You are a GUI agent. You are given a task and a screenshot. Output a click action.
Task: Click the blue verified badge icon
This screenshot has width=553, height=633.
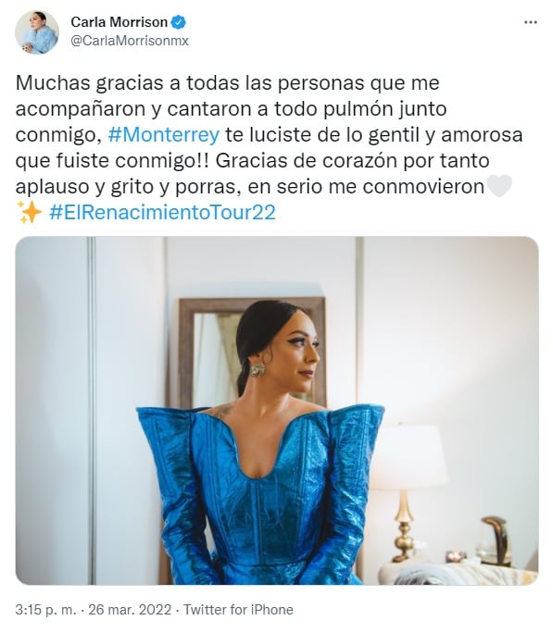pos(179,22)
